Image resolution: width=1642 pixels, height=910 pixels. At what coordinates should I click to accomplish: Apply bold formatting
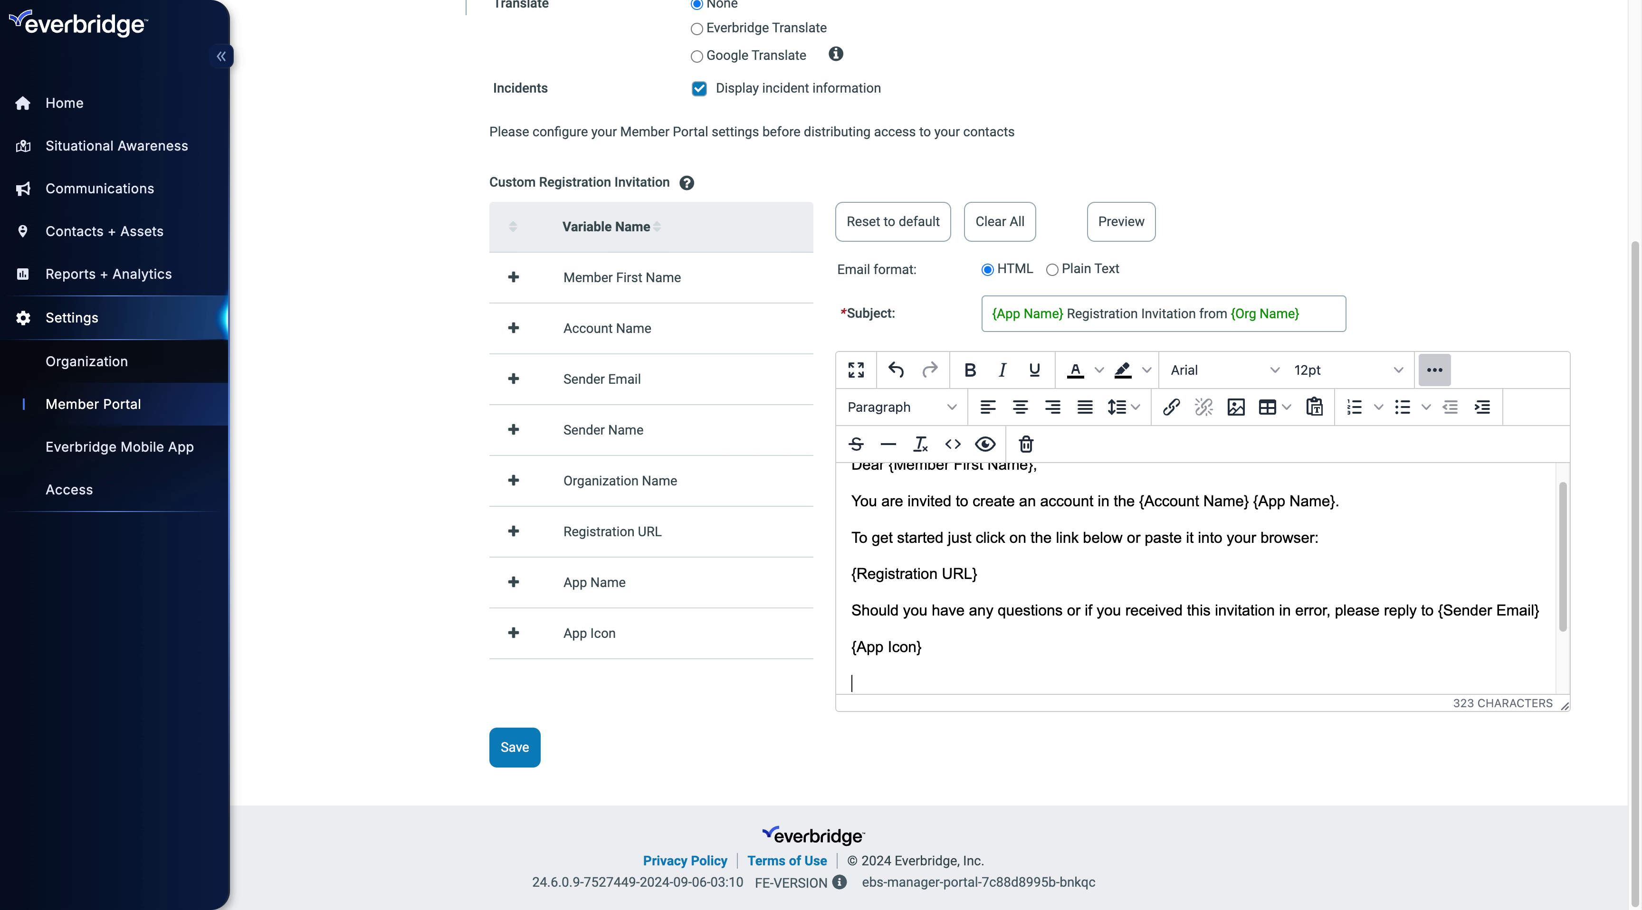coord(970,370)
